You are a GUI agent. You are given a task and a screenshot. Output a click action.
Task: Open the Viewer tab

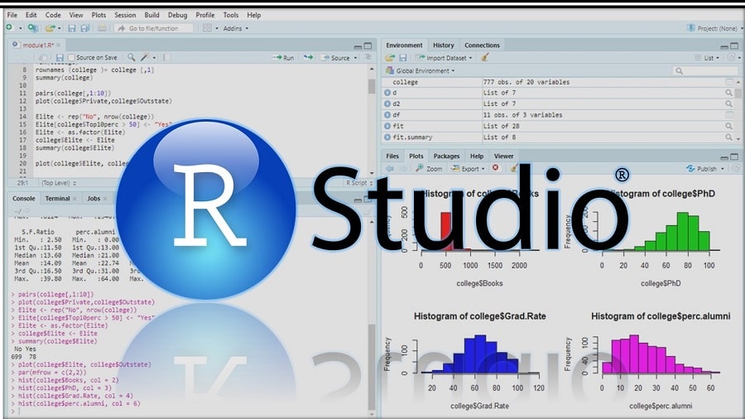point(503,156)
